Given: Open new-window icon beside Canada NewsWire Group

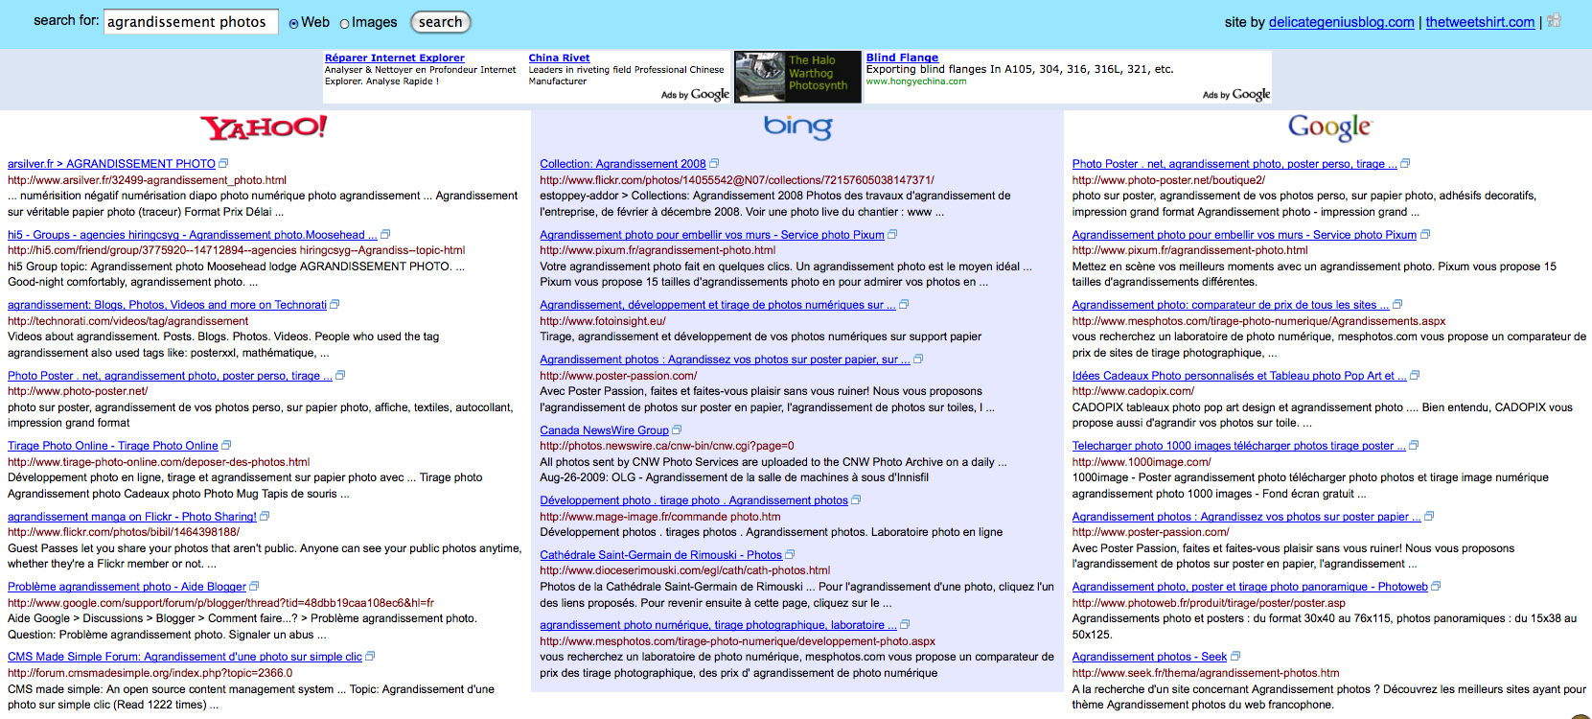Looking at the screenshot, I should [x=677, y=430].
